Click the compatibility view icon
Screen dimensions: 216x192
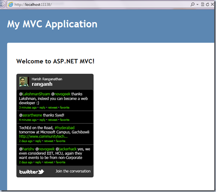[x=203, y=4]
